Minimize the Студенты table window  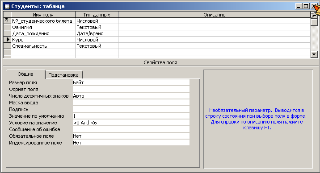pos(299,6)
